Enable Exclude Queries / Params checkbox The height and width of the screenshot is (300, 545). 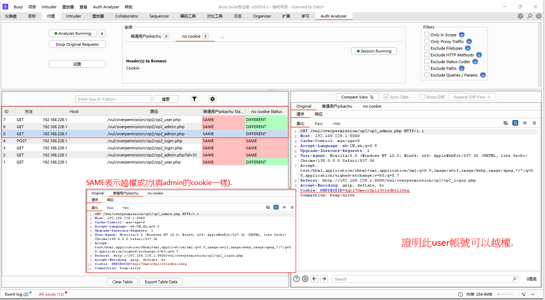[427, 75]
